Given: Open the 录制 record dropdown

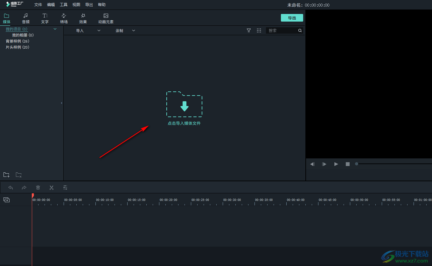Looking at the screenshot, I should (x=125, y=30).
